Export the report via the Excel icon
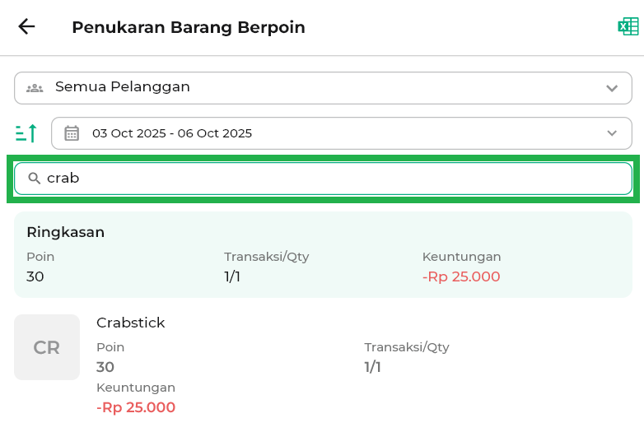 click(628, 26)
